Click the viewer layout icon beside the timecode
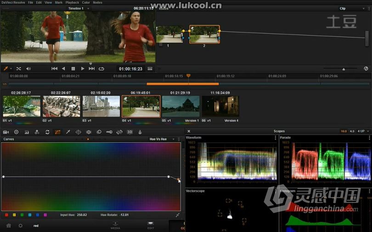This screenshot has width=372, height=232. pos(150,69)
